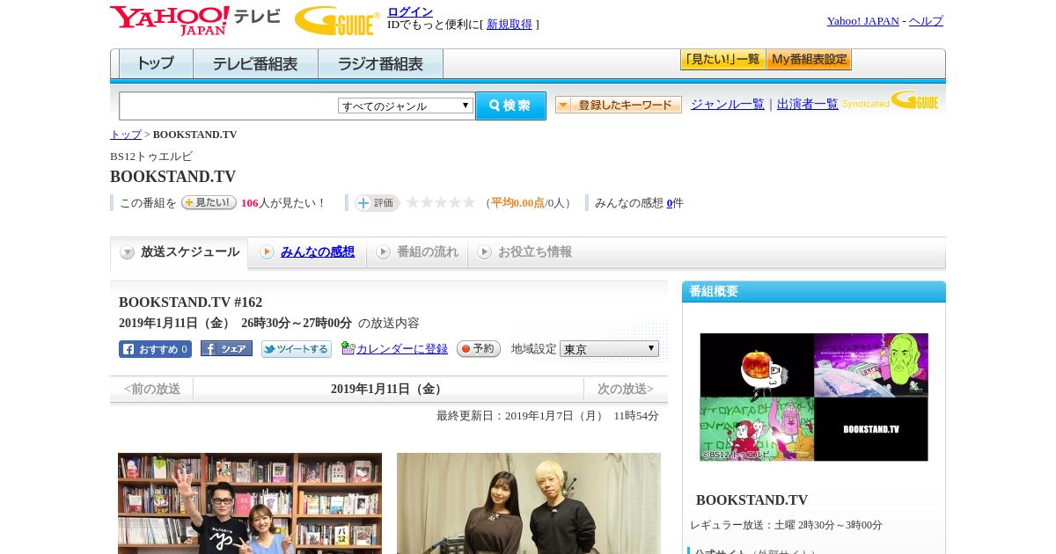
Task: Rate program with the fifth star
Action: click(x=469, y=202)
